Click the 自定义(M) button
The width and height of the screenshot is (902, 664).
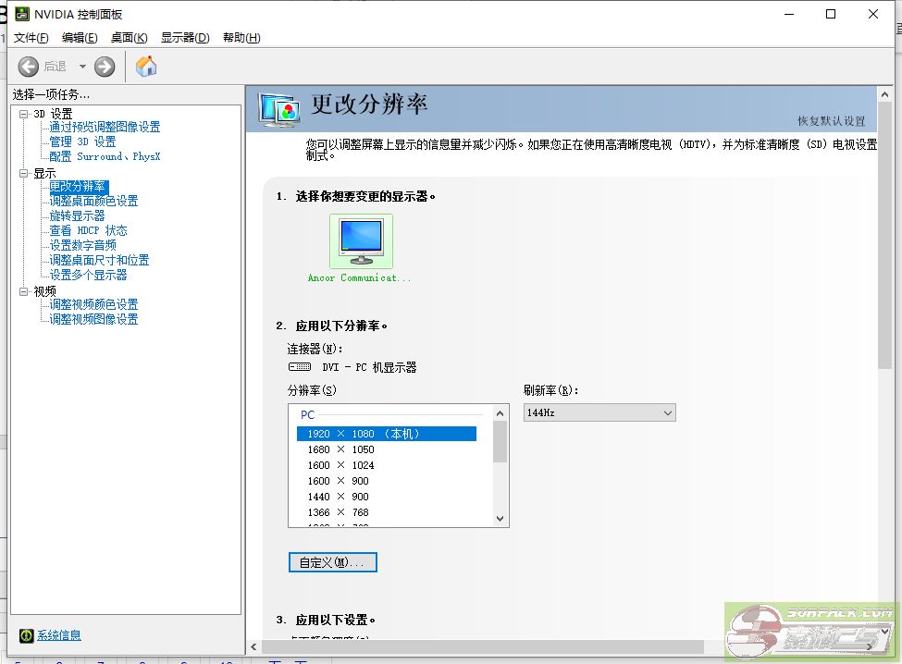pyautogui.click(x=332, y=561)
